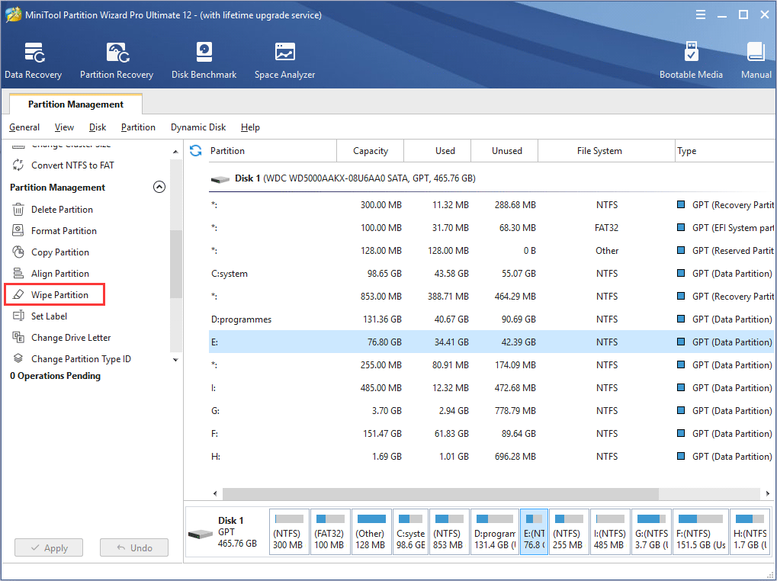
Task: Open the hamburger menu in title bar
Action: pos(700,14)
